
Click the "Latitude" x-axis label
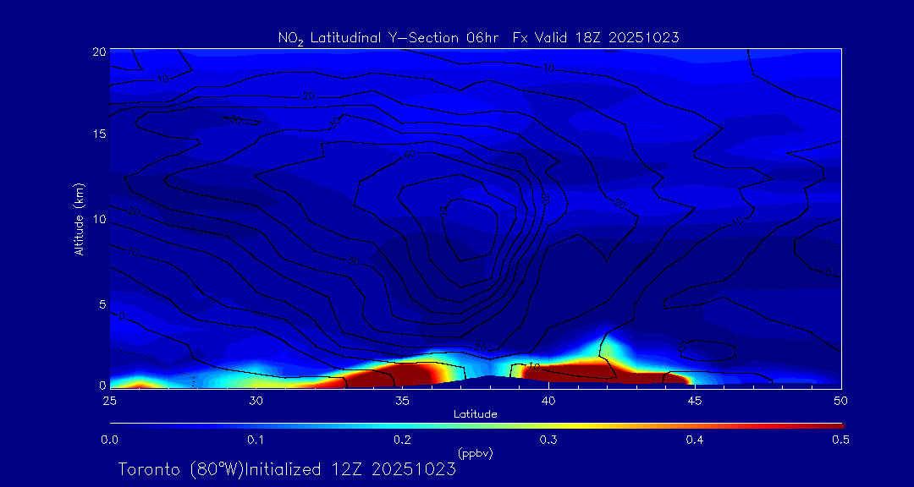[475, 414]
